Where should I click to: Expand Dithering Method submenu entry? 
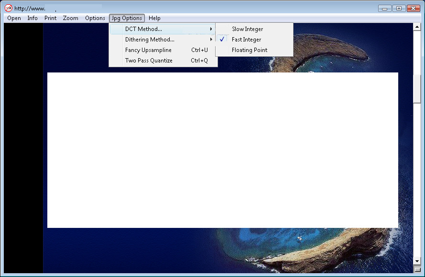pos(163,40)
